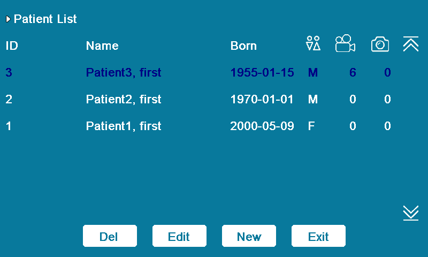Click the photo snapshots camera icon
Screen dimensions: 428x257
(380, 44)
